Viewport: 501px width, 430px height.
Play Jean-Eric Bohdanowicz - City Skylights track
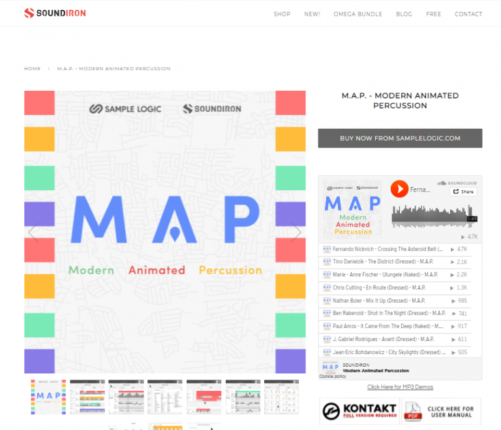pyautogui.click(x=389, y=352)
